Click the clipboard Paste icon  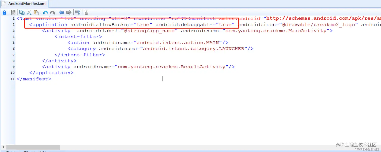point(36,12)
